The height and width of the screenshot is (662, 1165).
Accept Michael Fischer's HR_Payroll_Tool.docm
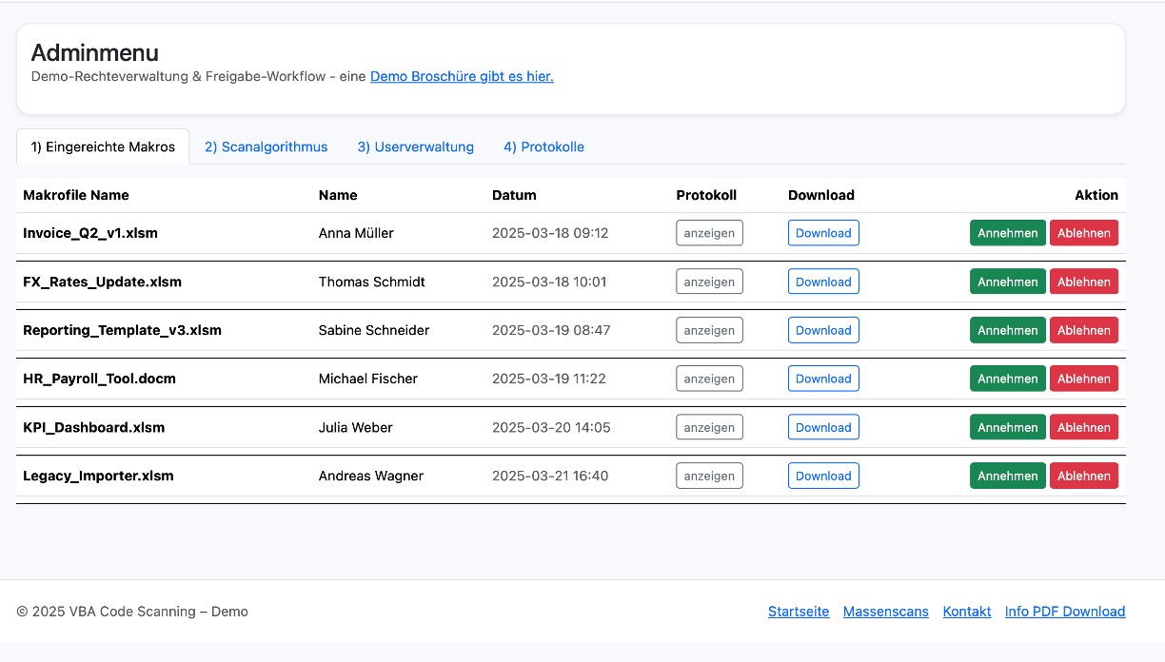[1007, 379]
